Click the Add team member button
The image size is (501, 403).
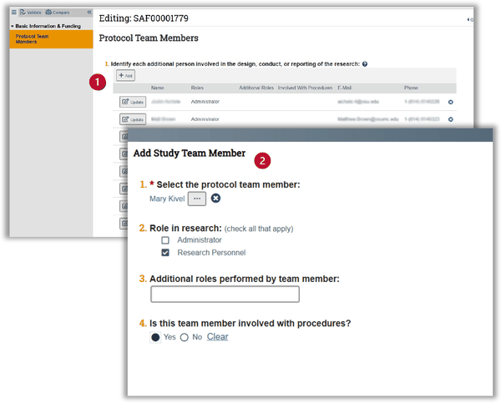[125, 76]
